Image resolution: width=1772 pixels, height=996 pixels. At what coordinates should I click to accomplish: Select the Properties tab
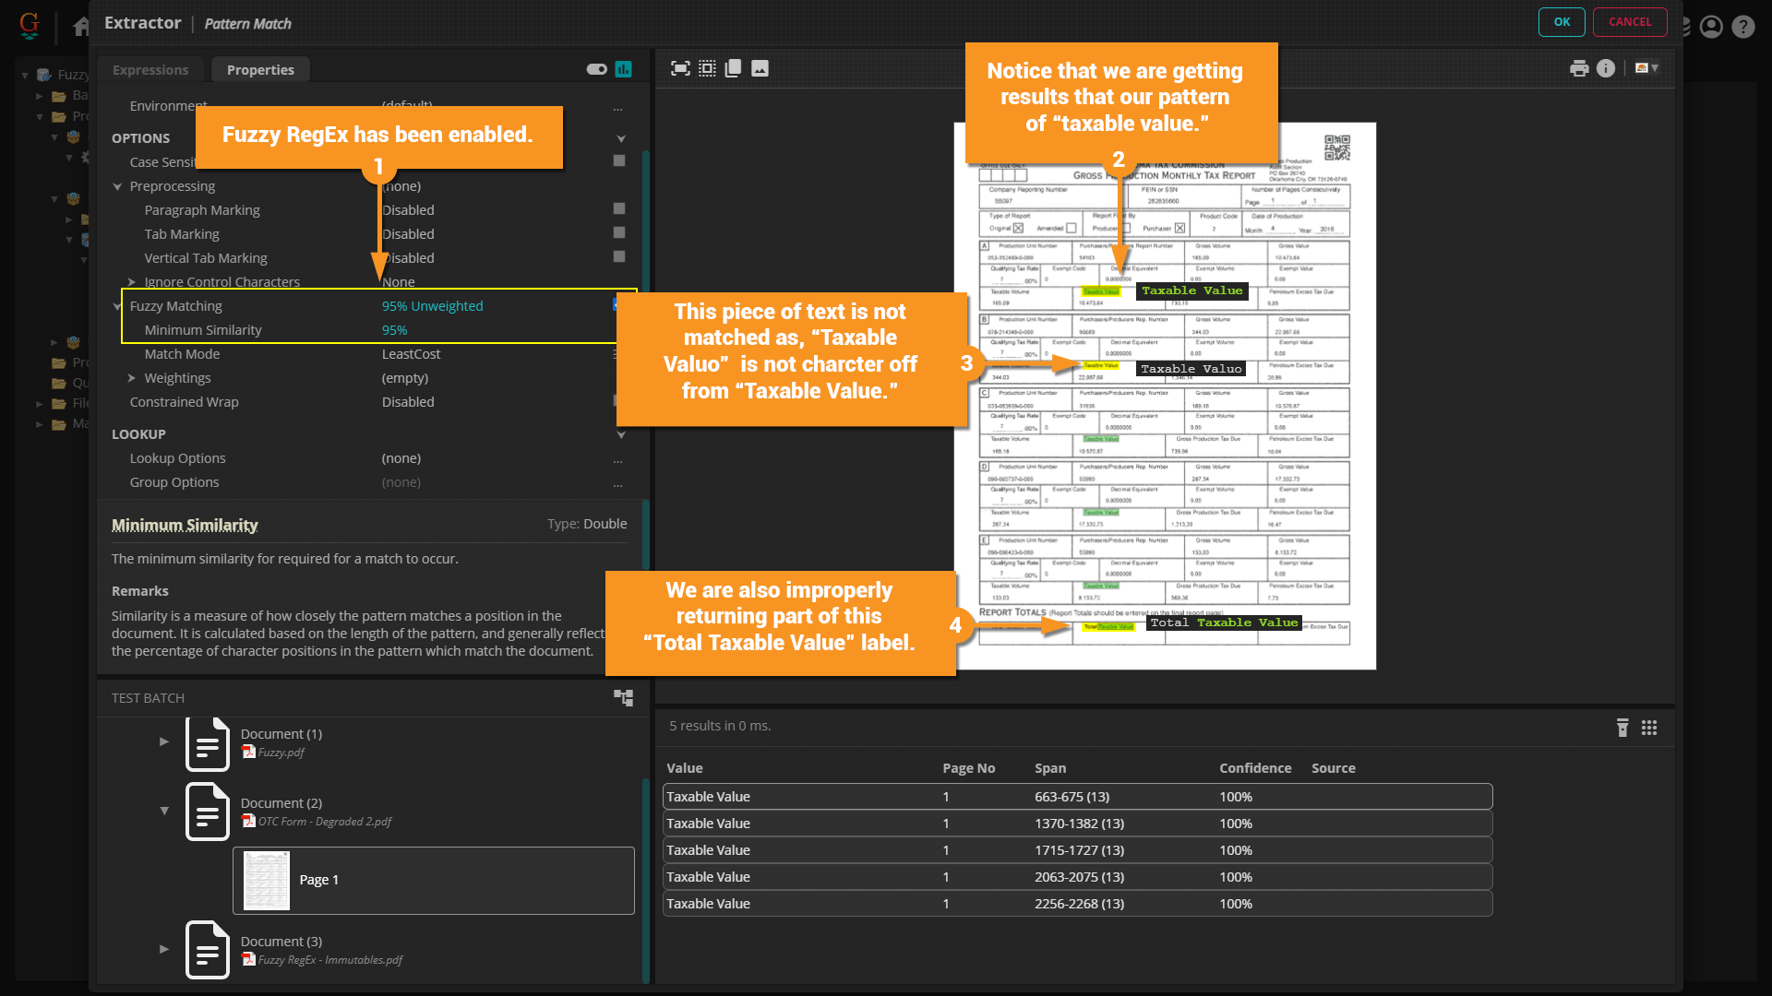pos(260,70)
